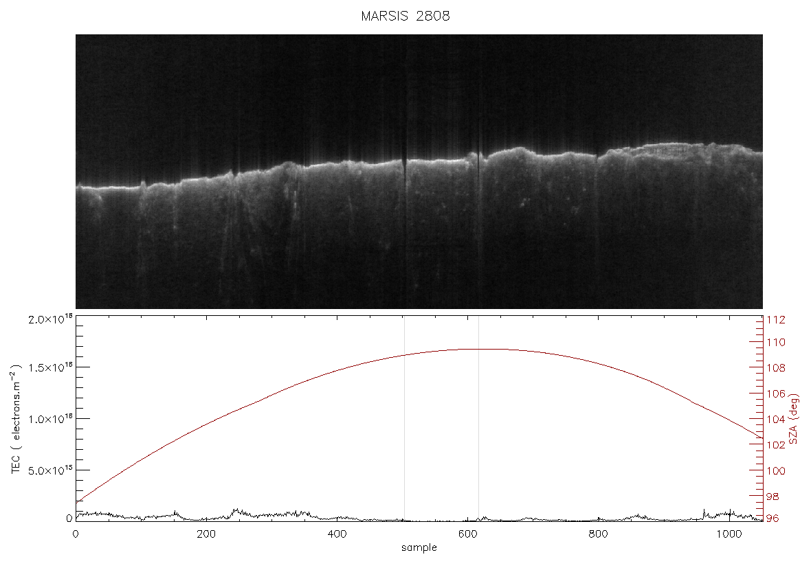Image resolution: width=811 pixels, height=570 pixels.
Task: Click the 104 tick on SZA axis
Action: tap(775, 419)
